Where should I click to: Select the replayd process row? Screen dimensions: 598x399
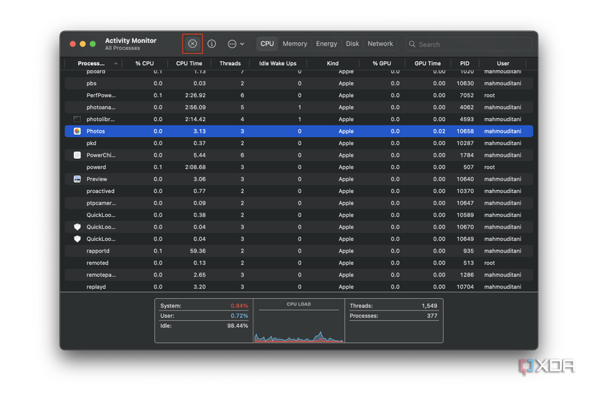click(x=299, y=287)
